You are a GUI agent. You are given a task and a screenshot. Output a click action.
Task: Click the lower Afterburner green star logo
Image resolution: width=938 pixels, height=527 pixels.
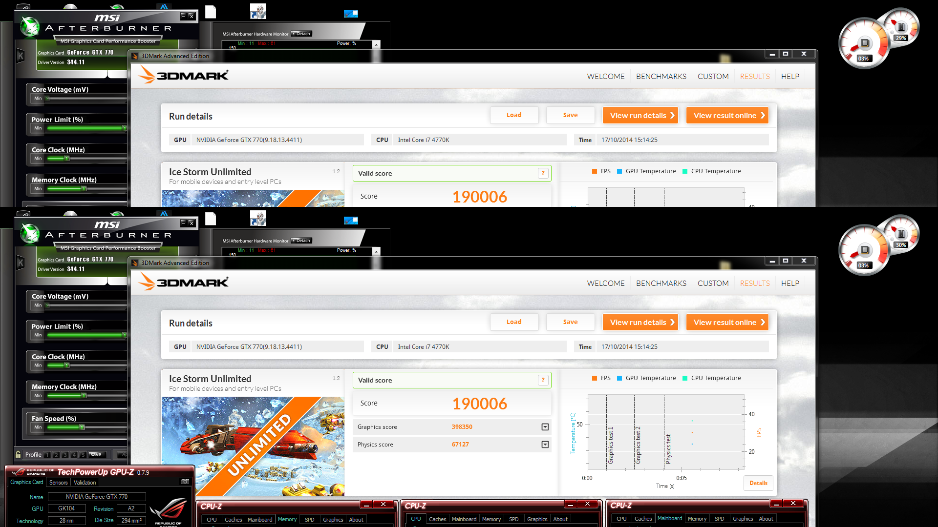pyautogui.click(x=30, y=234)
